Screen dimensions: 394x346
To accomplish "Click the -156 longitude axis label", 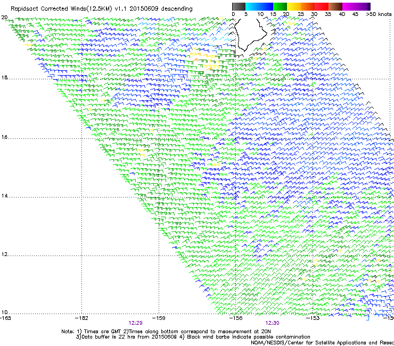I will click(x=236, y=318).
